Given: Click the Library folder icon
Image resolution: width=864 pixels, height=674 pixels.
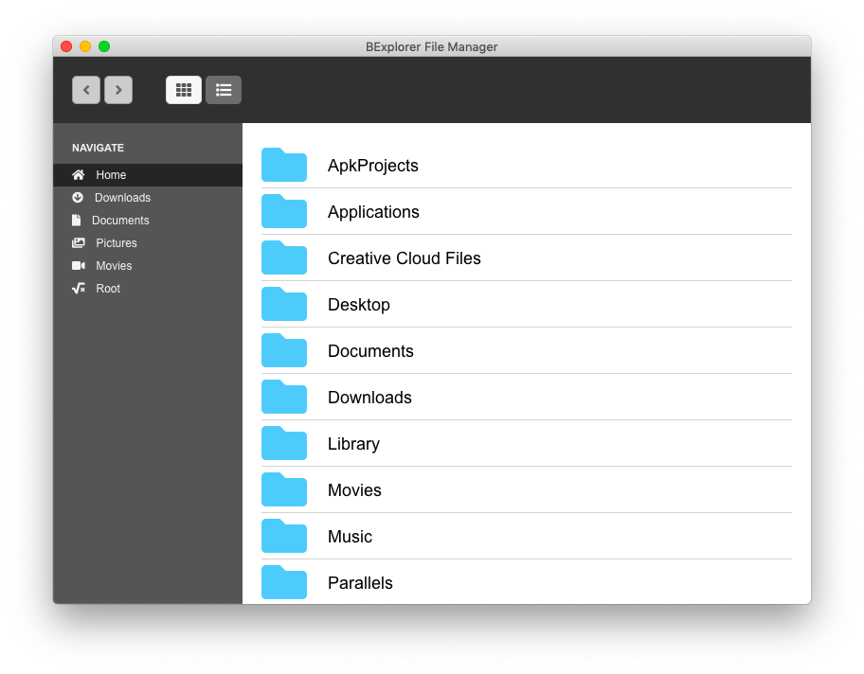Looking at the screenshot, I should point(284,443).
